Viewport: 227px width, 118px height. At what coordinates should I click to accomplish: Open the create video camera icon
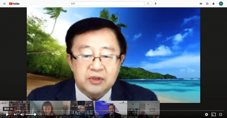[x=201, y=4]
